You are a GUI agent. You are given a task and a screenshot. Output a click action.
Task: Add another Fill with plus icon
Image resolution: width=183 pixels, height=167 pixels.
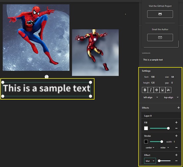tap(176, 123)
